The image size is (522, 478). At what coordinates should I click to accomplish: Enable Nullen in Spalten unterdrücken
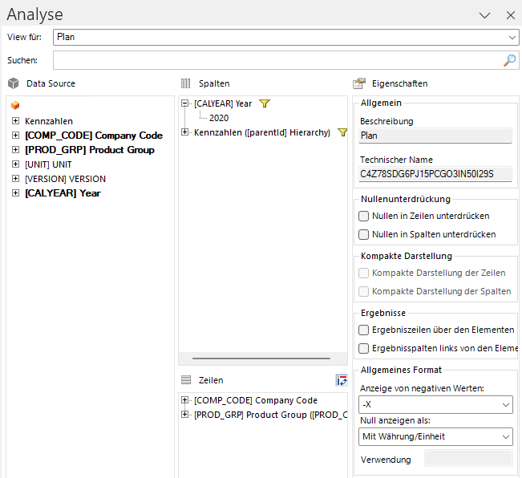coord(363,235)
